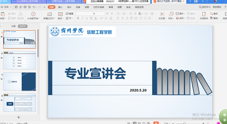Select slide 3 thumbnail
Screen dimensions: 227x124
(x=19, y=81)
